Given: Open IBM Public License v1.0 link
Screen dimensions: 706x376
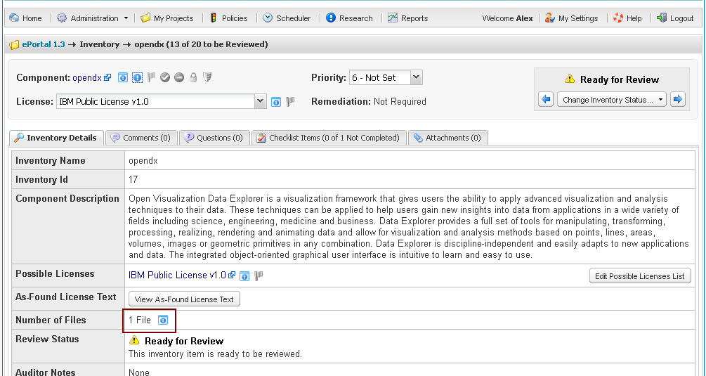Looking at the screenshot, I should tap(177, 275).
